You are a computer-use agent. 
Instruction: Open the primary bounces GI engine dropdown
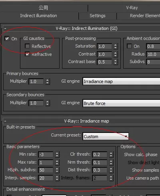click(121, 81)
